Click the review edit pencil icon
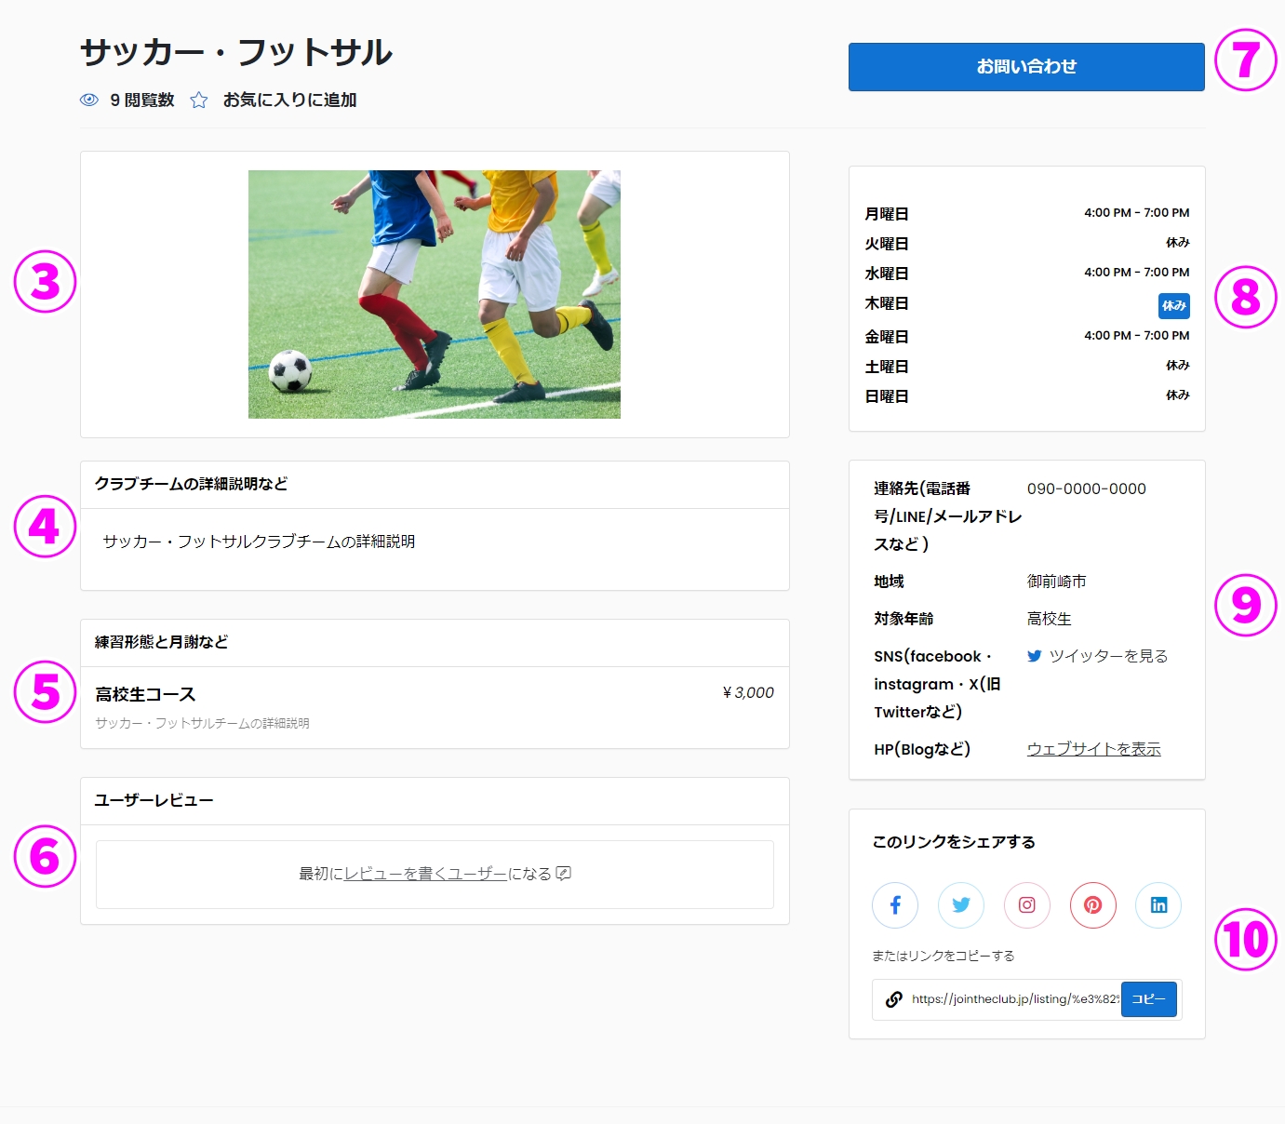This screenshot has height=1124, width=1285. tap(563, 874)
